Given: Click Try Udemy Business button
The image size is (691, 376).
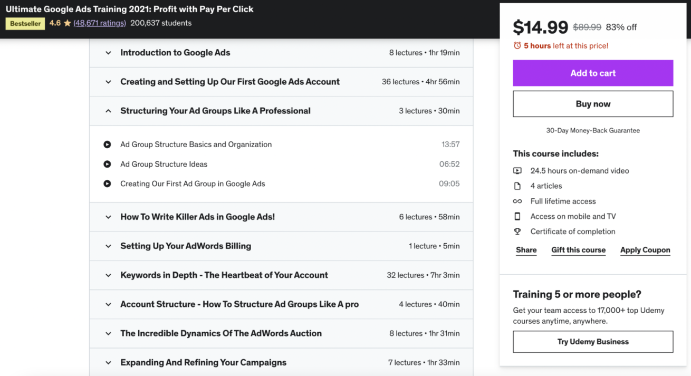Looking at the screenshot, I should [593, 342].
